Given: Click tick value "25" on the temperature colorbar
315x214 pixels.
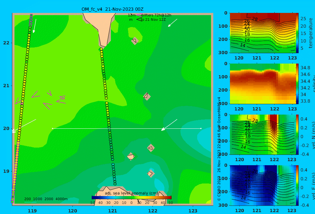Looking at the screenshot, I should (303, 19).
